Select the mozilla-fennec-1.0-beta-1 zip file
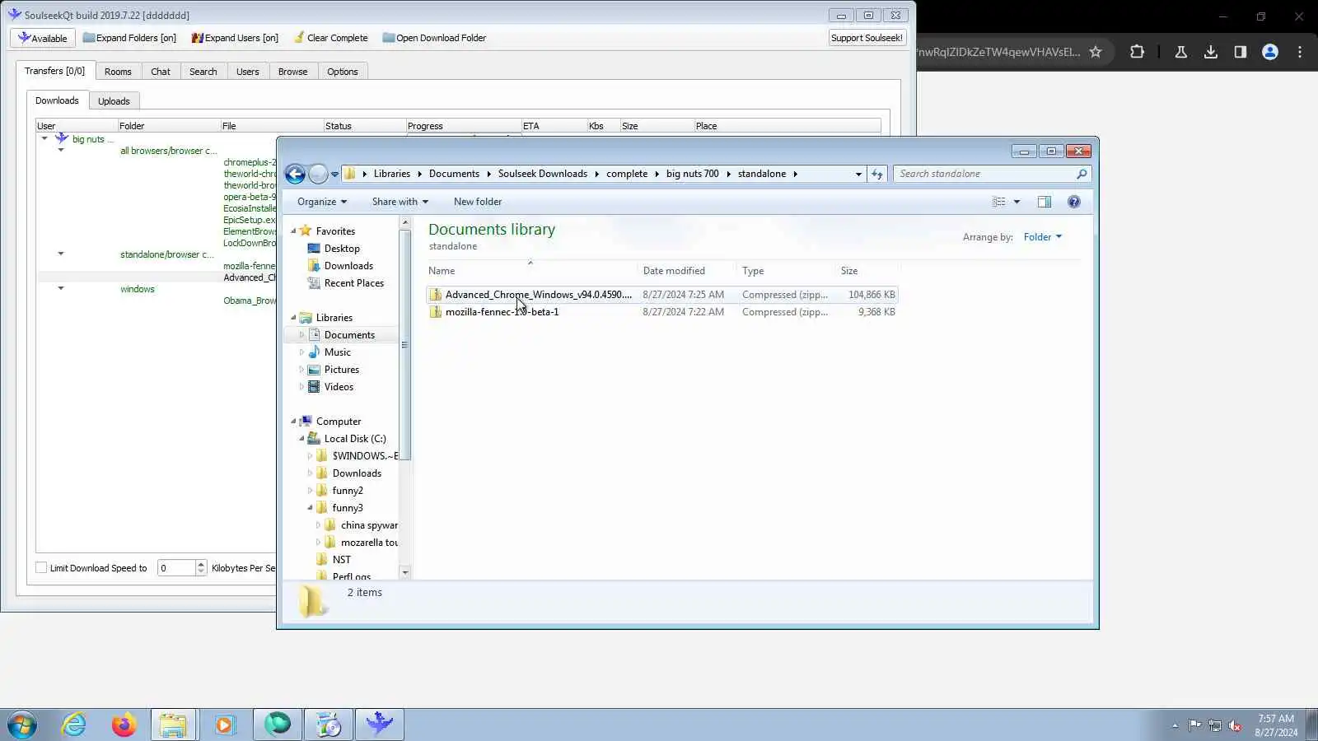The width and height of the screenshot is (1318, 741). pos(662,312)
